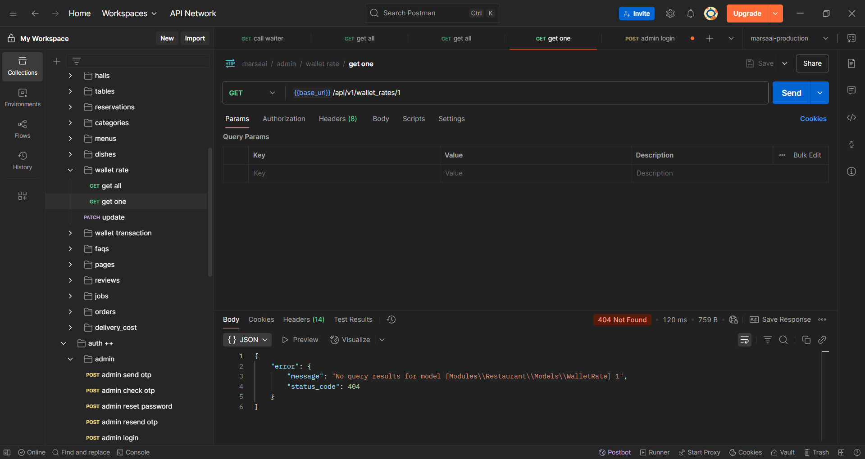
Task: Open the Save options dropdown arrow
Action: [785, 63]
